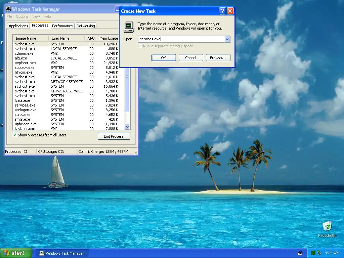The width and height of the screenshot is (344, 258).
Task: Select svchost.exe using 10,296 K memory
Action: (66, 44)
